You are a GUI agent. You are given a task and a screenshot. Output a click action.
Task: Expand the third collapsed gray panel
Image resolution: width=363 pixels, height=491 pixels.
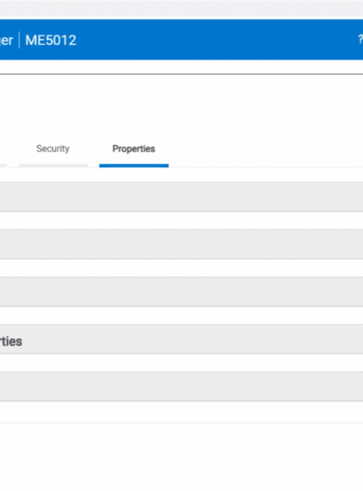coord(181,292)
